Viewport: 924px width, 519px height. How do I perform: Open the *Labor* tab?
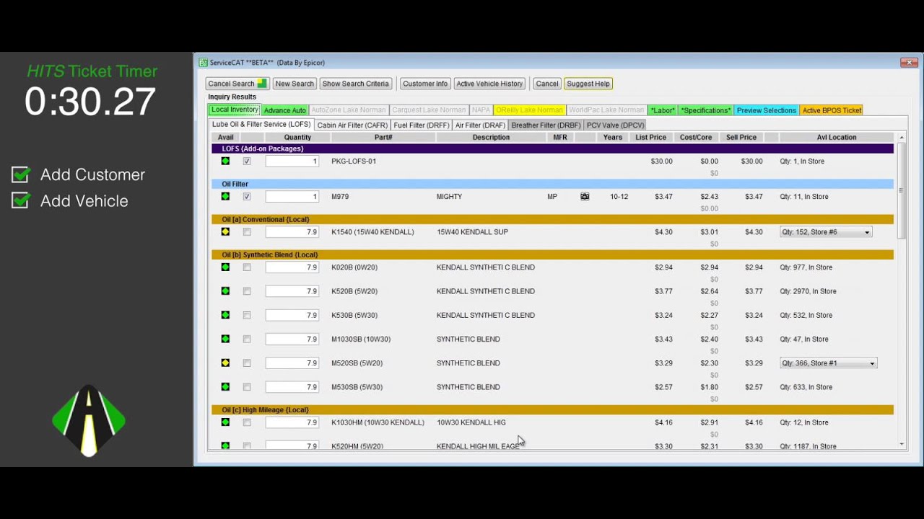tap(662, 110)
